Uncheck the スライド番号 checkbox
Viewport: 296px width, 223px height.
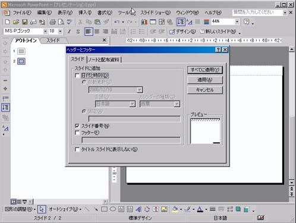(x=77, y=126)
